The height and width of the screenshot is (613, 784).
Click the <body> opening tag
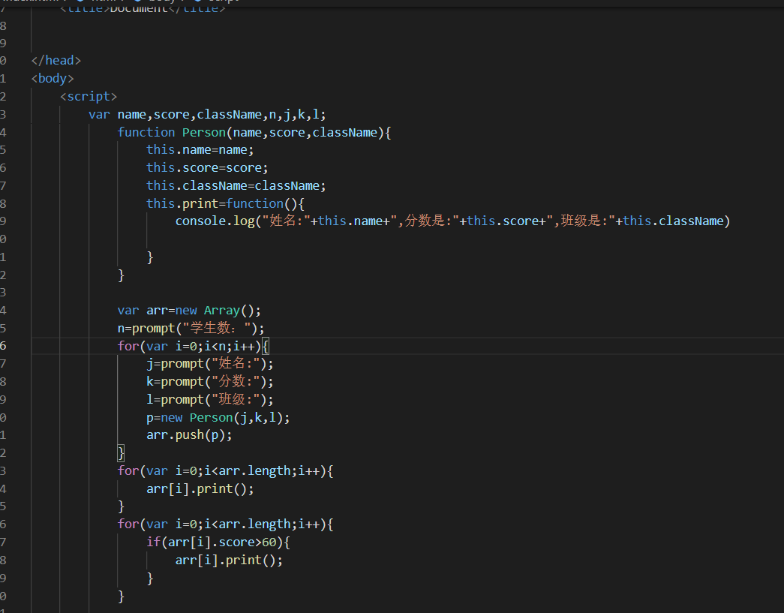(x=53, y=79)
